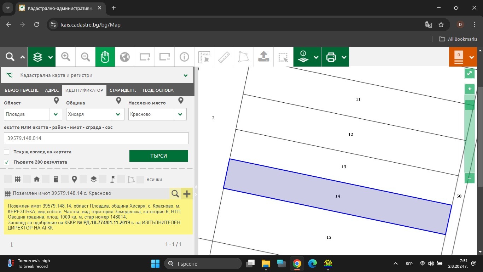Add parcel result with plus button
Viewport: 483px width, 272px height.
coord(187,193)
